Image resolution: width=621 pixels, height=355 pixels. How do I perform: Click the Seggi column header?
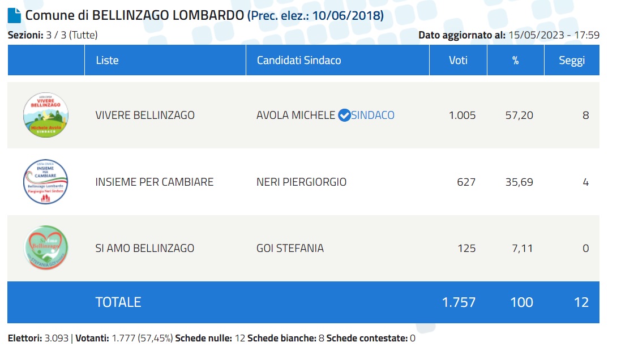click(x=572, y=60)
